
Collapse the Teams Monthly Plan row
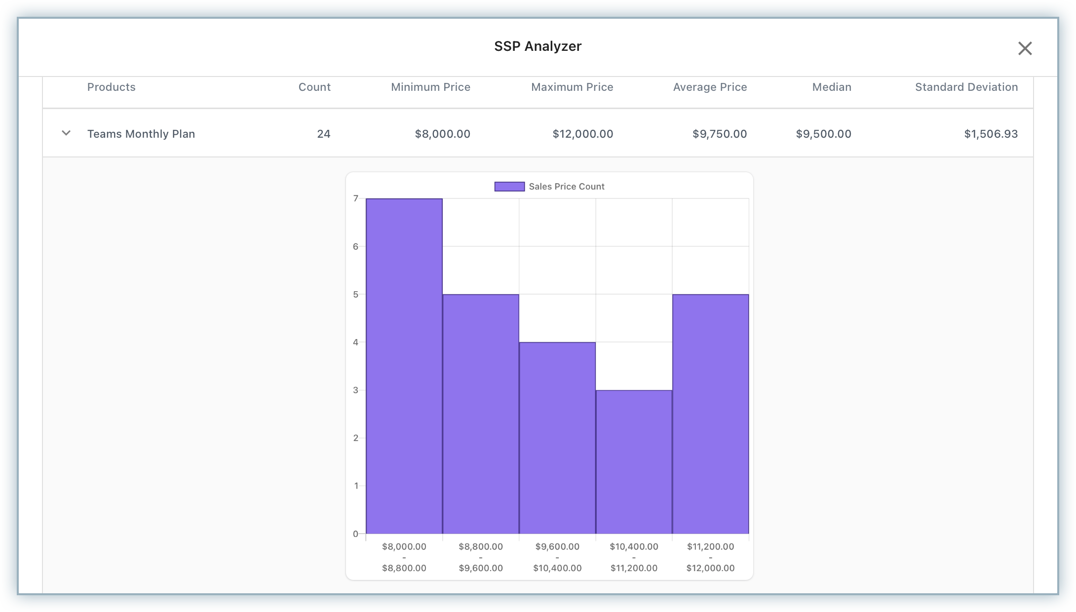[66, 133]
